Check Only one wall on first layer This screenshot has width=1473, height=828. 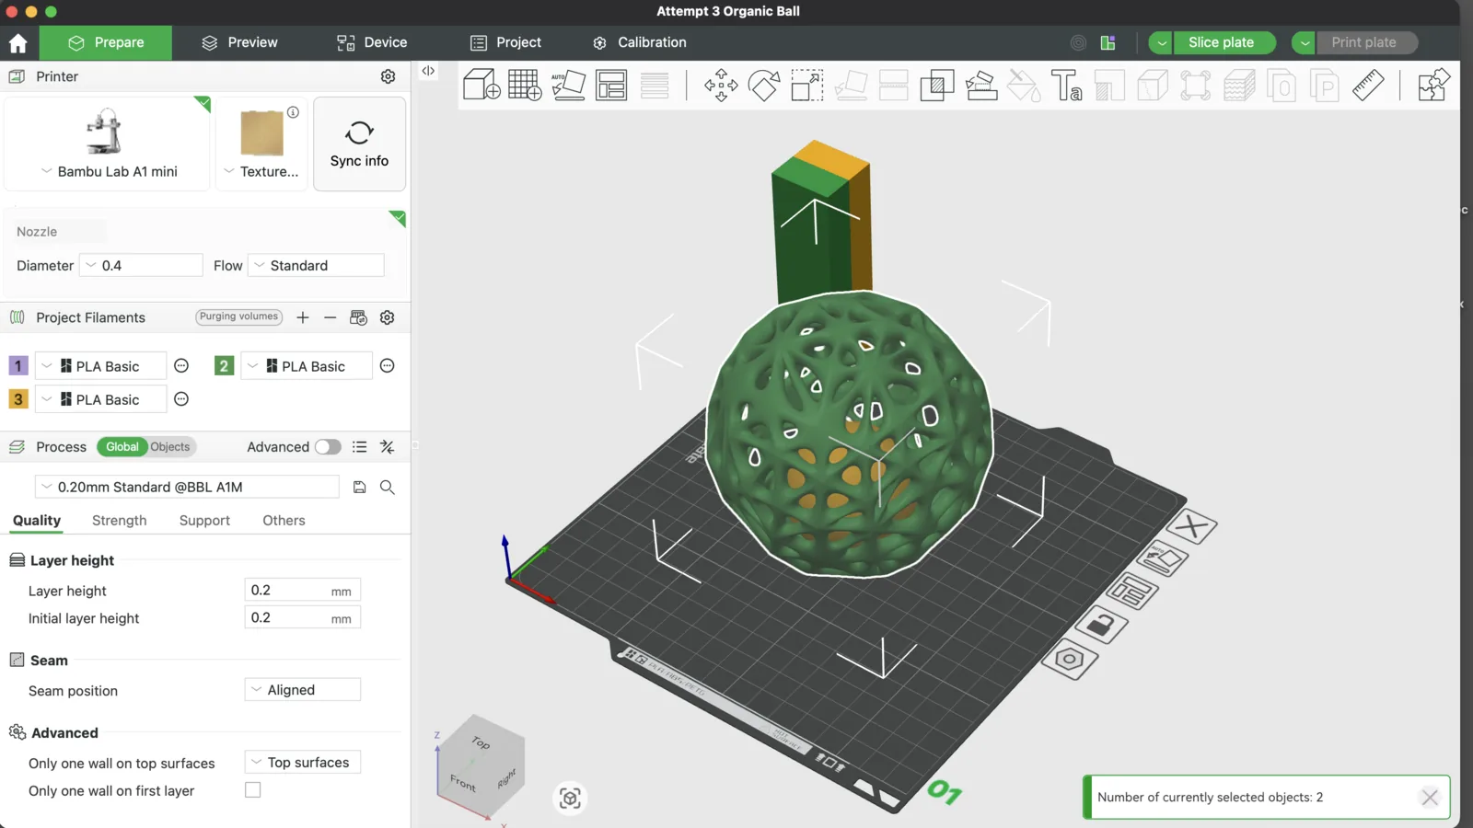coord(253,790)
